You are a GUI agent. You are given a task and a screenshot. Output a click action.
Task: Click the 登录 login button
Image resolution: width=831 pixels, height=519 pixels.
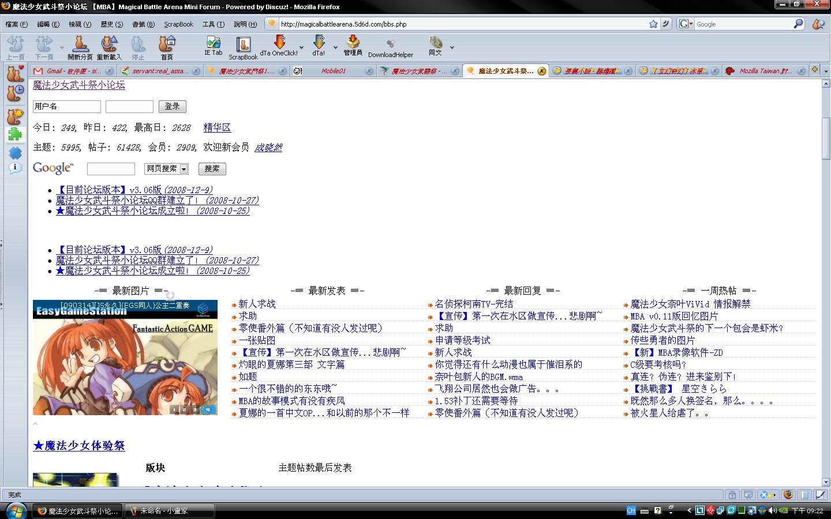coord(172,107)
